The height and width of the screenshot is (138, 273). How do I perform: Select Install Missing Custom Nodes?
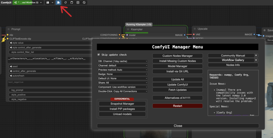[x=178, y=61]
